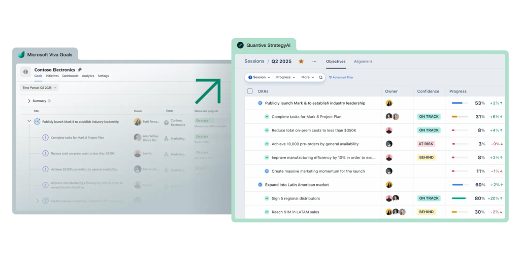
Task: Click the favorite star next to Q2 2025
Action: point(301,61)
